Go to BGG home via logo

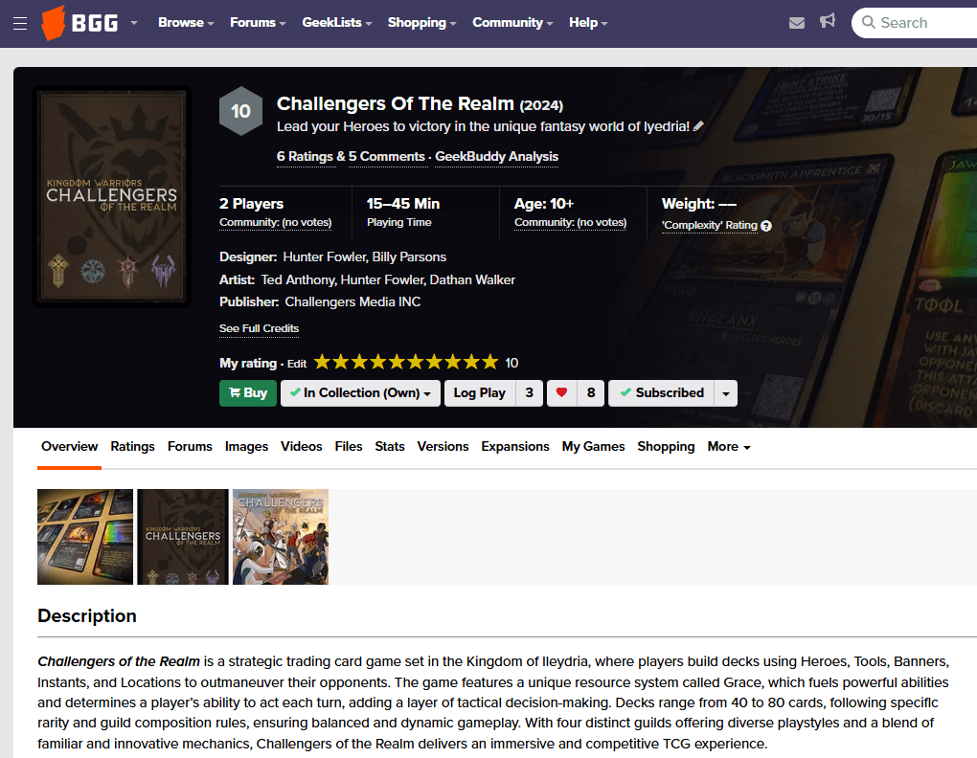pyautogui.click(x=80, y=23)
